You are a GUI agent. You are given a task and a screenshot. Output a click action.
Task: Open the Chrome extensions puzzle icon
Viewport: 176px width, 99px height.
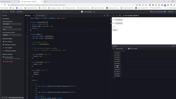[x=168, y=5]
